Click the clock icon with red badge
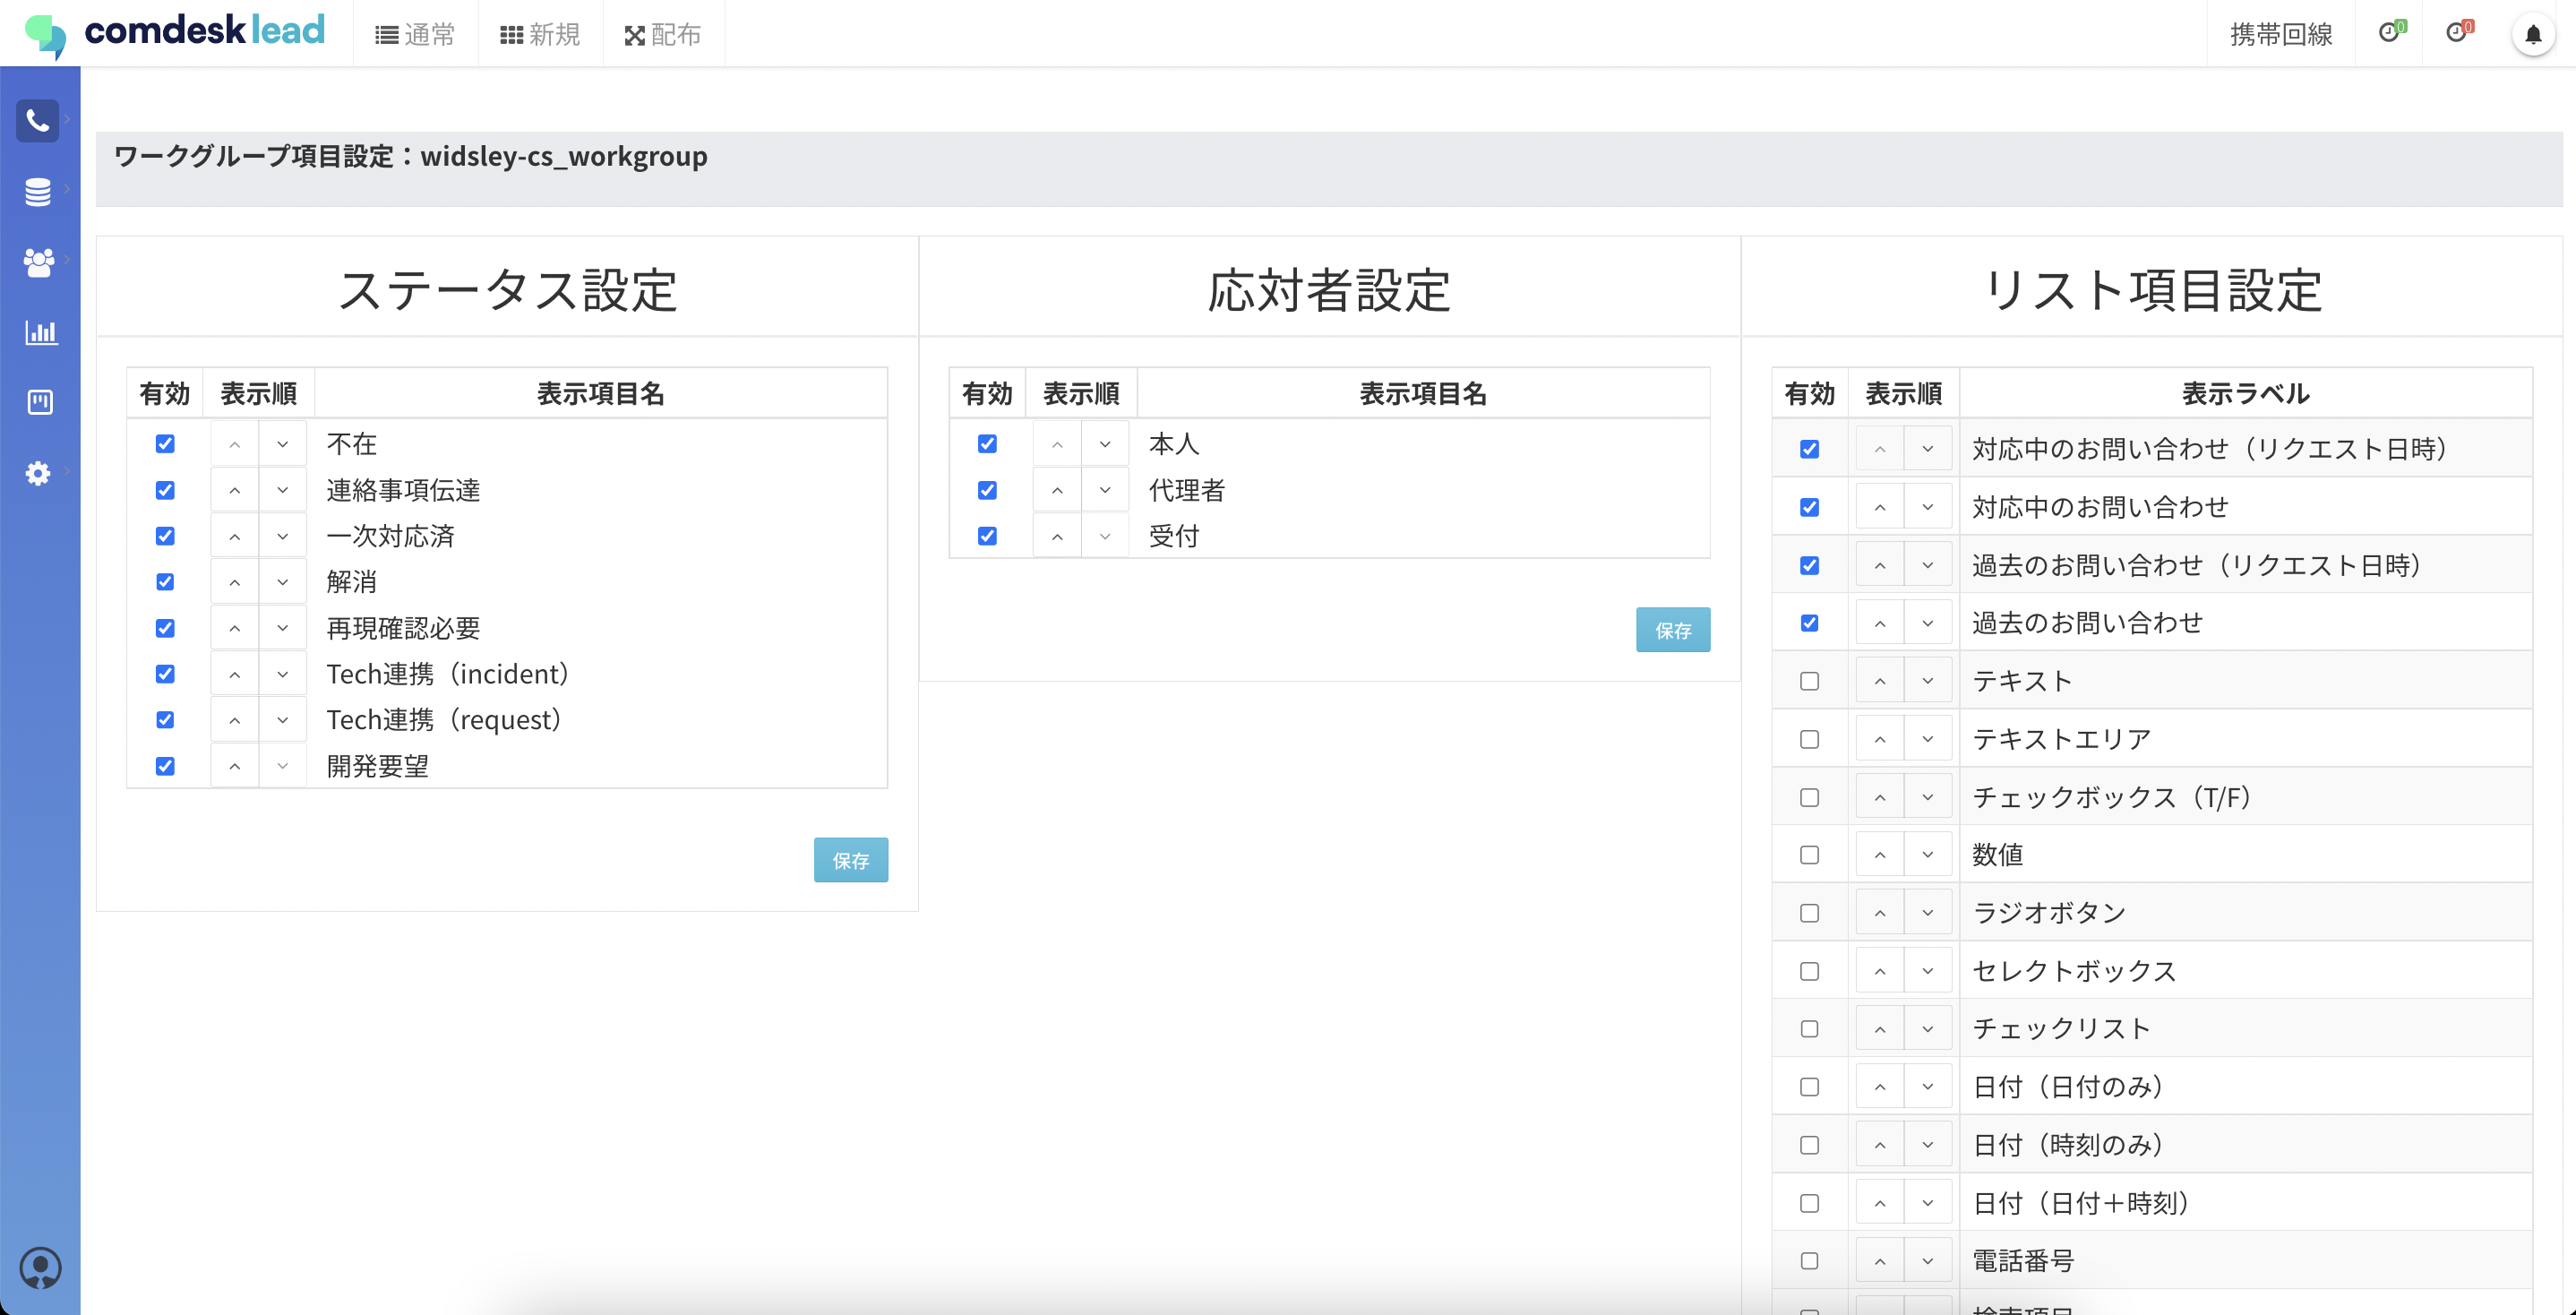This screenshot has height=1315, width=2576. coord(2456,33)
